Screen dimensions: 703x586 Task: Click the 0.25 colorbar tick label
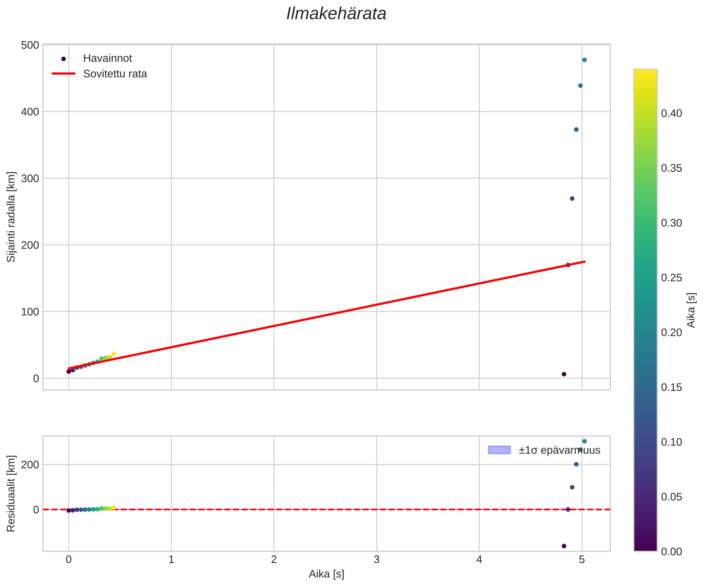point(671,278)
